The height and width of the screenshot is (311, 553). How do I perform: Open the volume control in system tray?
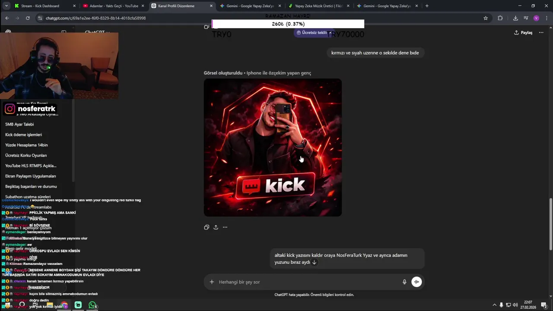tap(515, 305)
